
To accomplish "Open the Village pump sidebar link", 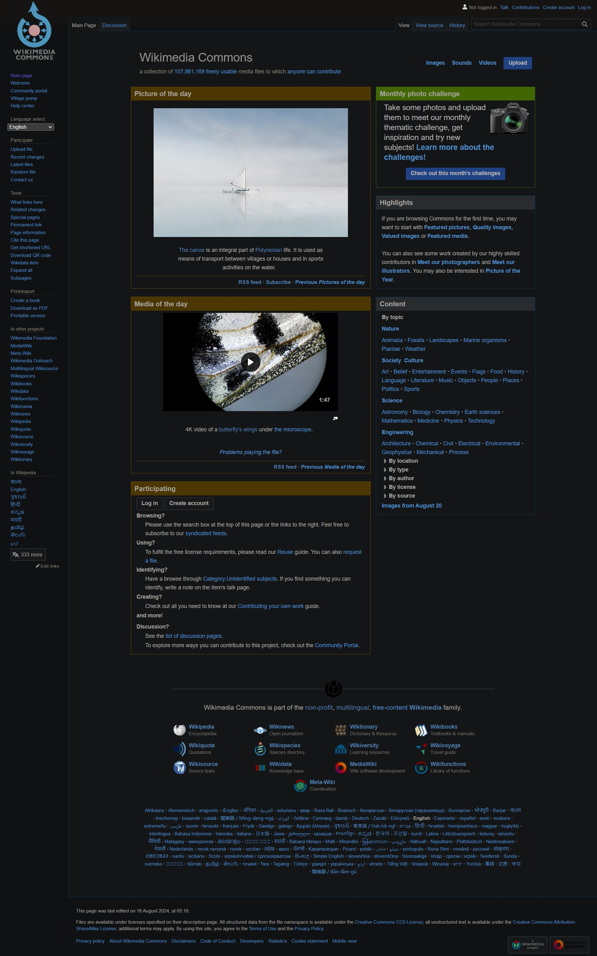I will pos(24,98).
